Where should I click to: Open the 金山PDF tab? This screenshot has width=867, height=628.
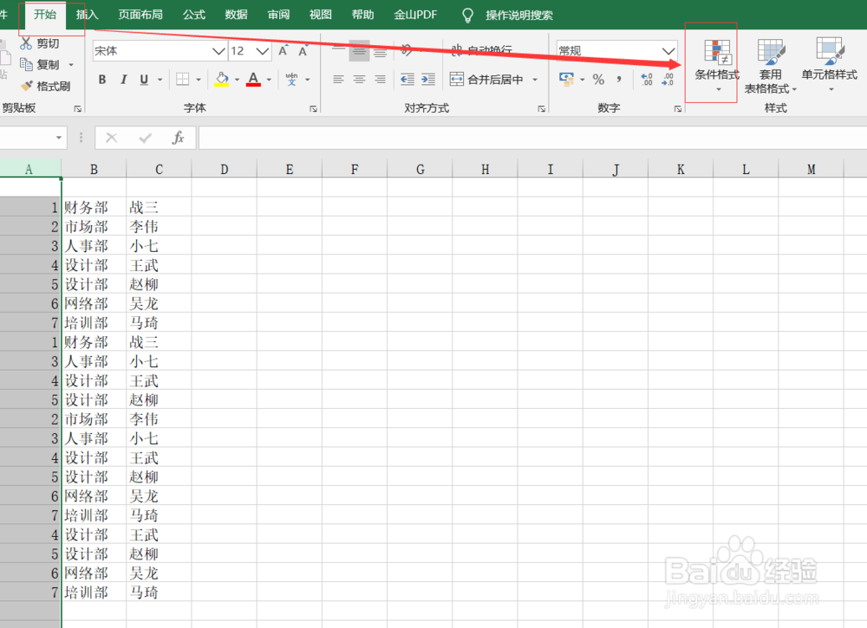point(415,15)
